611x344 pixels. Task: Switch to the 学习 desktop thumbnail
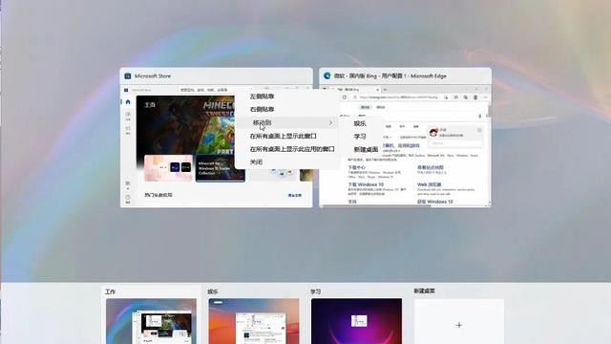point(356,321)
